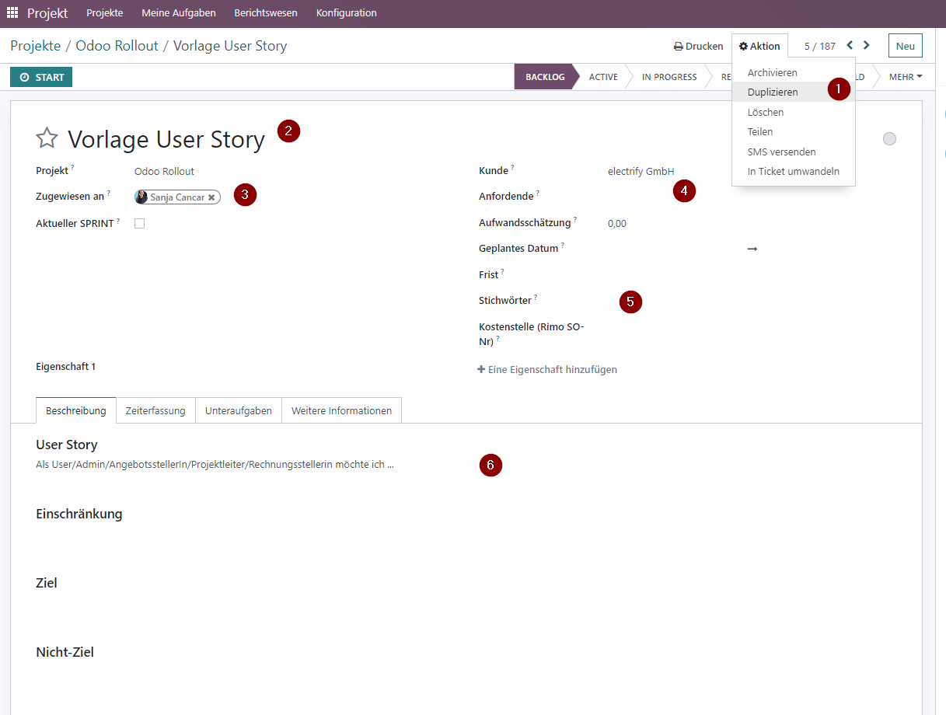Click Eine Eigenschaft hinzufügen
946x715 pixels.
[x=547, y=370]
